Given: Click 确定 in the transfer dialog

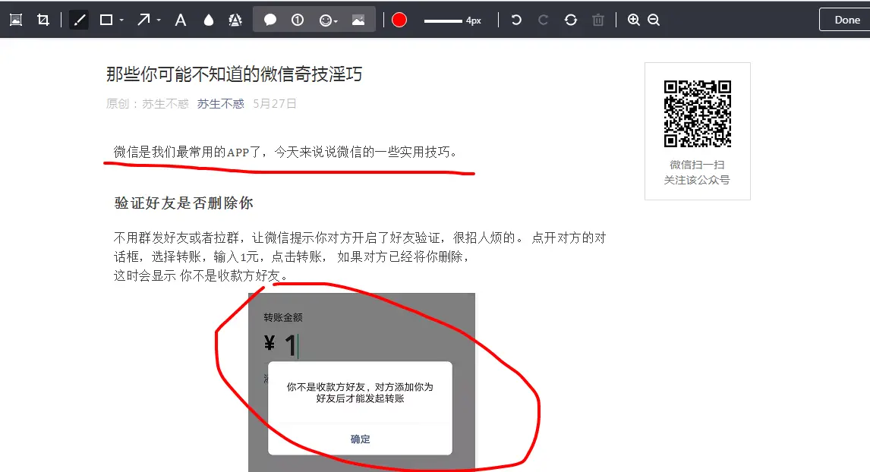Looking at the screenshot, I should click(360, 439).
